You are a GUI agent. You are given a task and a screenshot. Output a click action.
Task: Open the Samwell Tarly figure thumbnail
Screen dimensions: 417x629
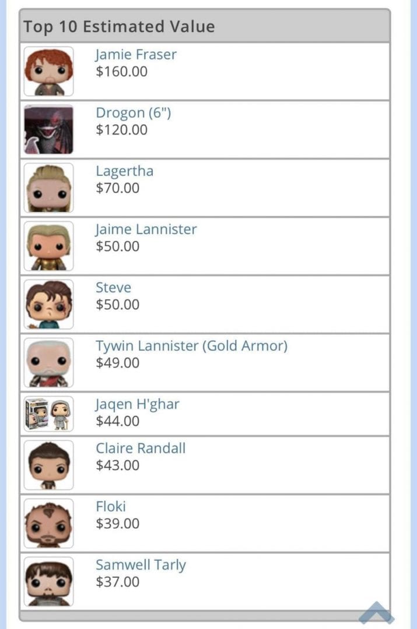[48, 581]
